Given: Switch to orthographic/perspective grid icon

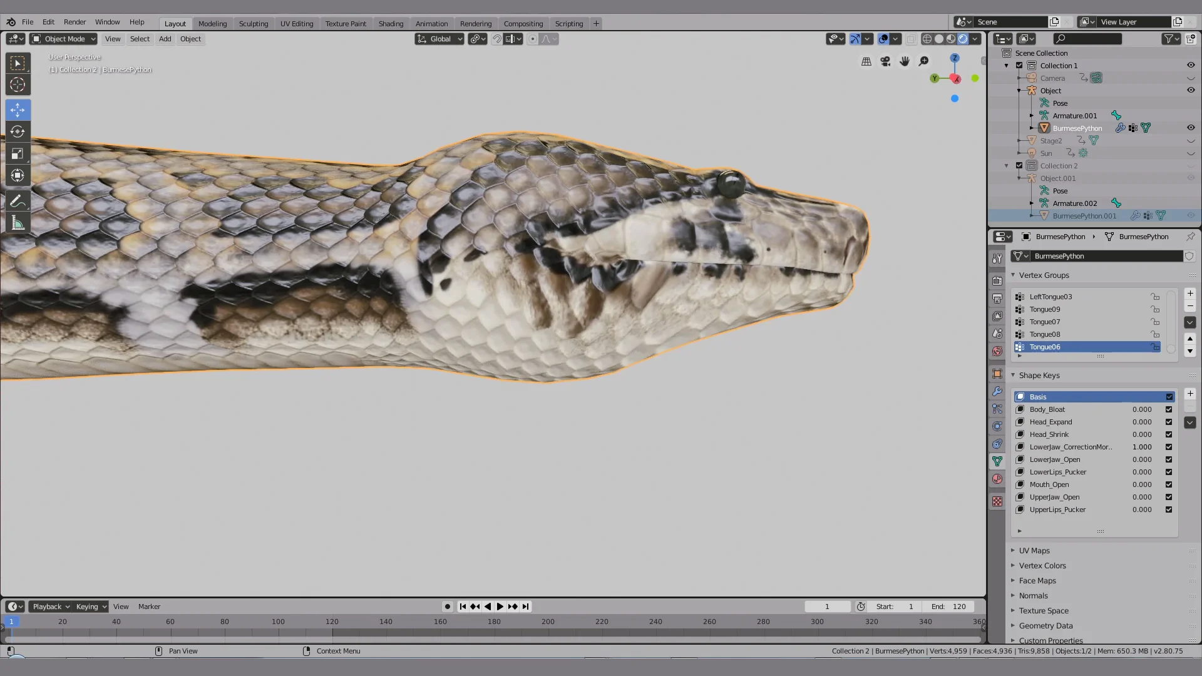Looking at the screenshot, I should 866,61.
